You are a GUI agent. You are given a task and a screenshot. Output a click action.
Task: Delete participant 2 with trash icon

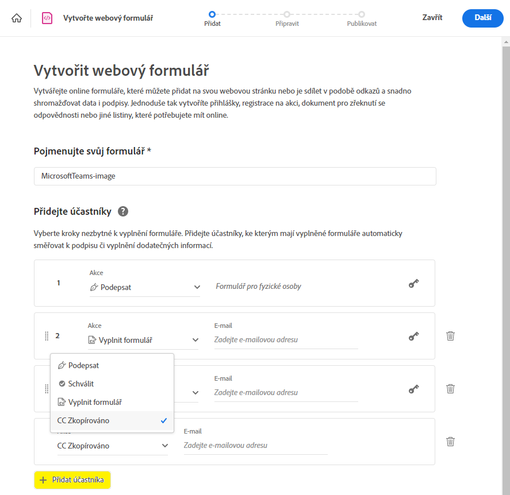451,336
